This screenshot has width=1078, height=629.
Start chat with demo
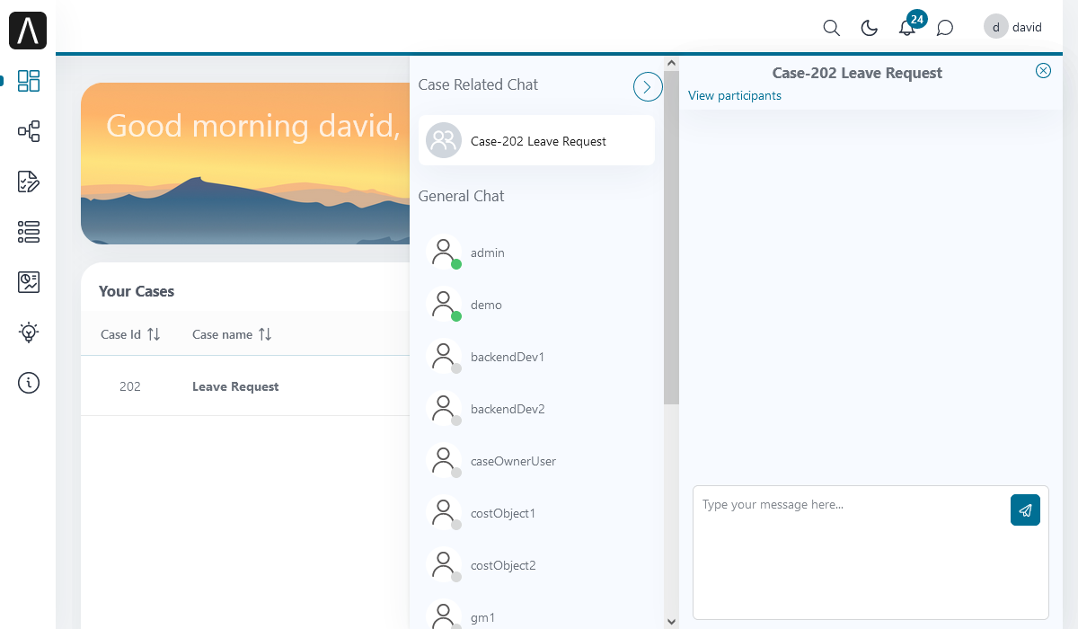pyautogui.click(x=536, y=306)
